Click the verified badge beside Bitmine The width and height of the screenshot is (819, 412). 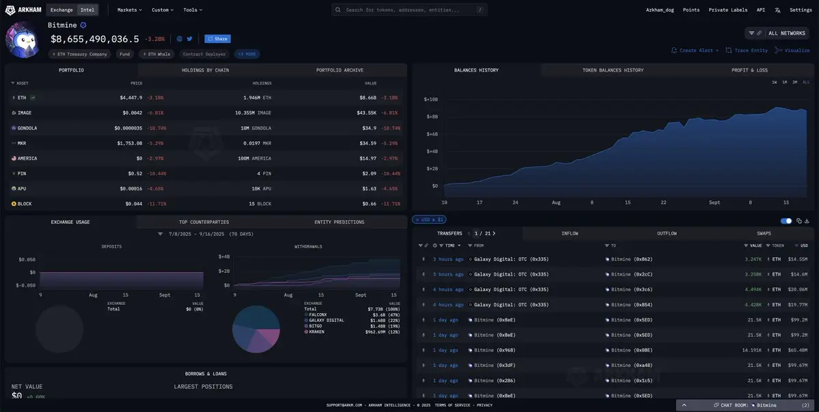point(83,25)
